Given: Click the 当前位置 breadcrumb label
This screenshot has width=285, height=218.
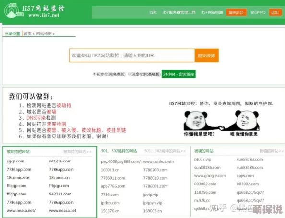Looking at the screenshot, I should pos(12,34).
